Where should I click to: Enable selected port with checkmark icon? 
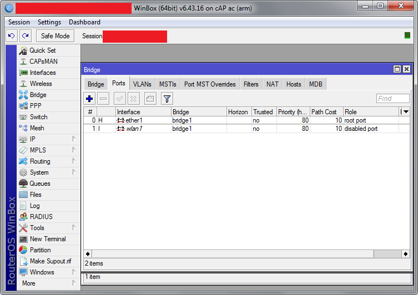(x=120, y=99)
